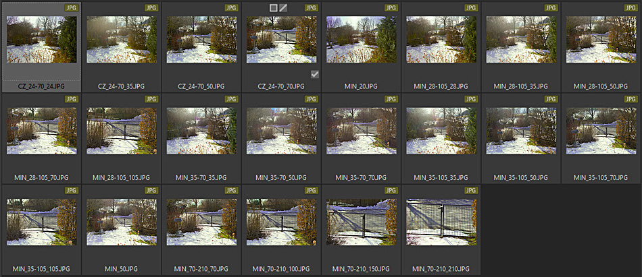Image resolution: width=642 pixels, height=277 pixels.
Task: Click the color label square on CZ_24-70_70.JPG
Action: point(273,8)
